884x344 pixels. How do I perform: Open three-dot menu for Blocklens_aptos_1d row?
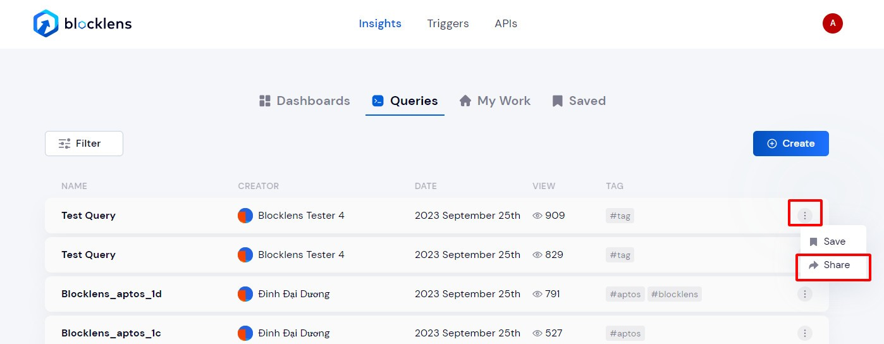pos(804,294)
